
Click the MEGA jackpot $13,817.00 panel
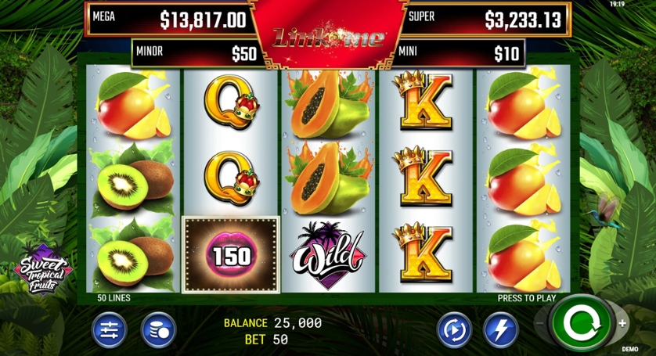pos(169,20)
